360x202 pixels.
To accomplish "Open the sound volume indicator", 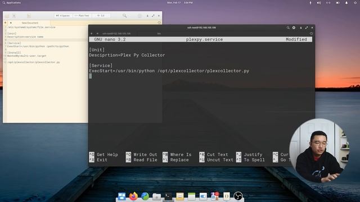I will [319, 3].
